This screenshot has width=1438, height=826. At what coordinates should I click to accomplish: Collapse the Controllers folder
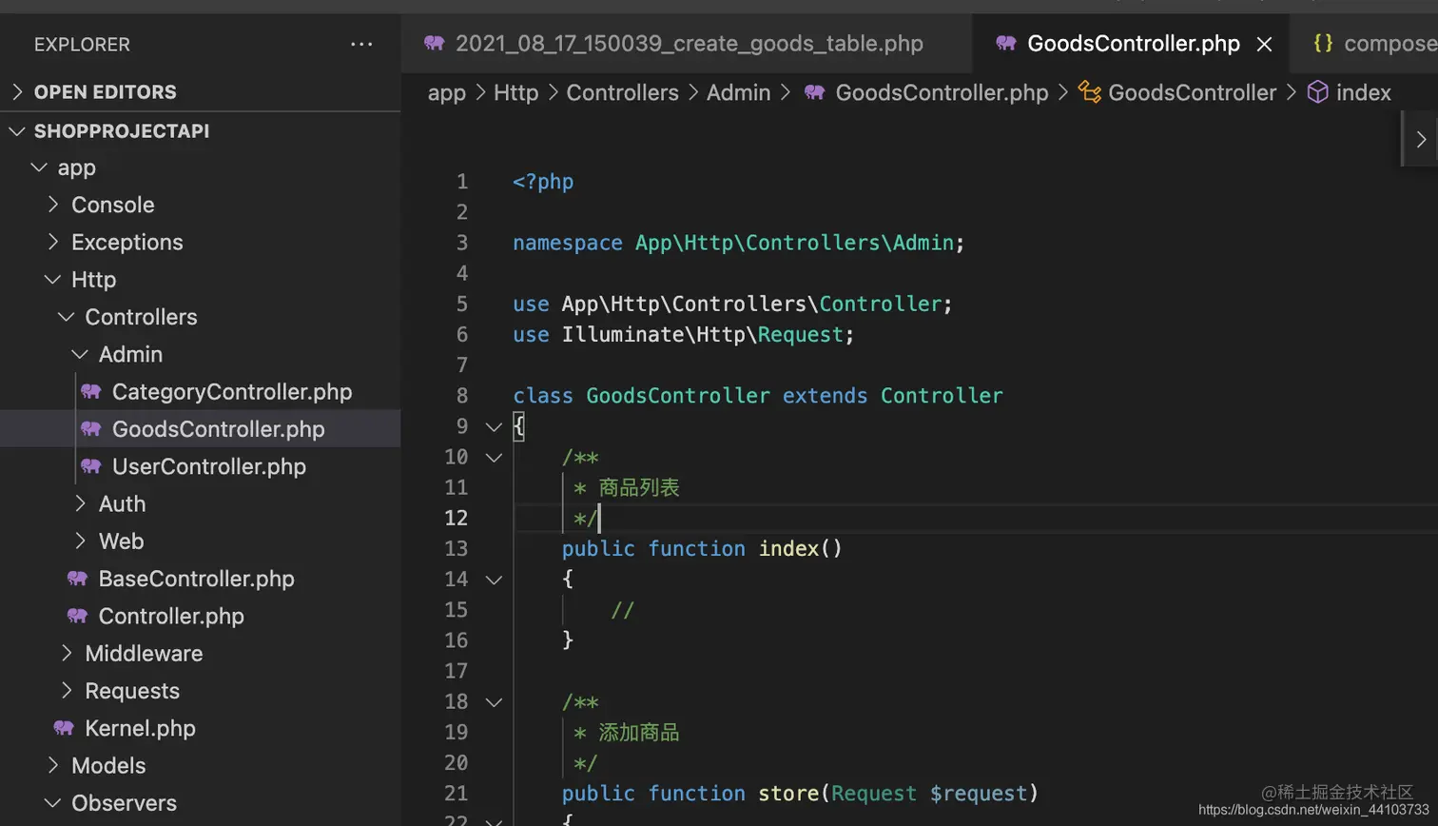point(67,316)
